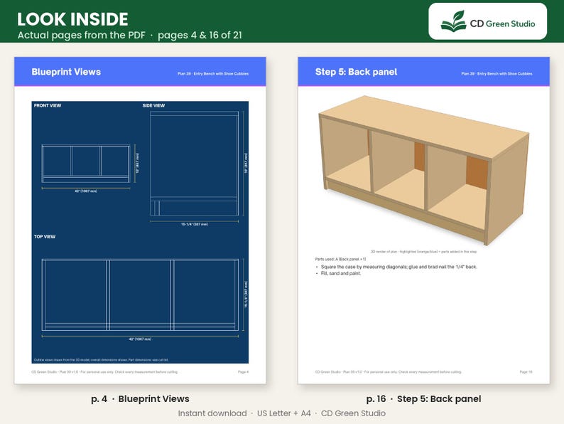Click the 3D render caption under the bench
The height and width of the screenshot is (424, 564).
pyautogui.click(x=424, y=251)
